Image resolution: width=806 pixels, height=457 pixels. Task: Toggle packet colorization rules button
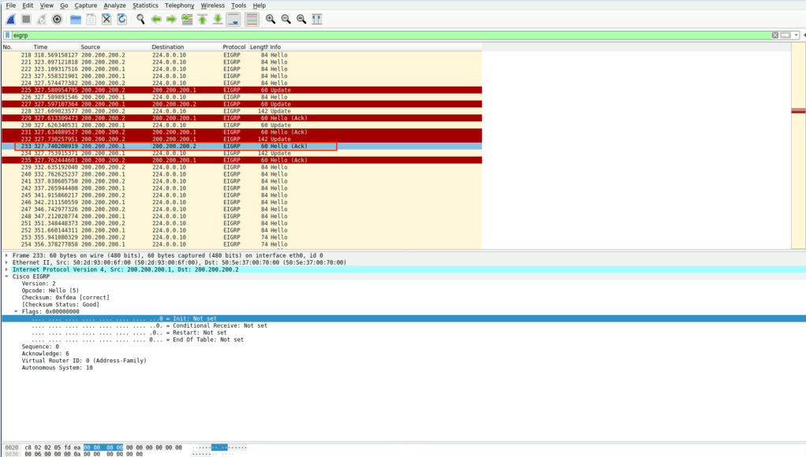[x=252, y=19]
